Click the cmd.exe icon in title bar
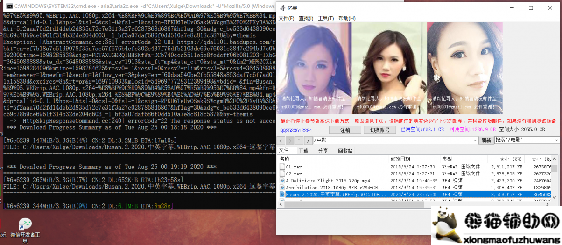Screen dimensions: 562x245 pos(8,6)
